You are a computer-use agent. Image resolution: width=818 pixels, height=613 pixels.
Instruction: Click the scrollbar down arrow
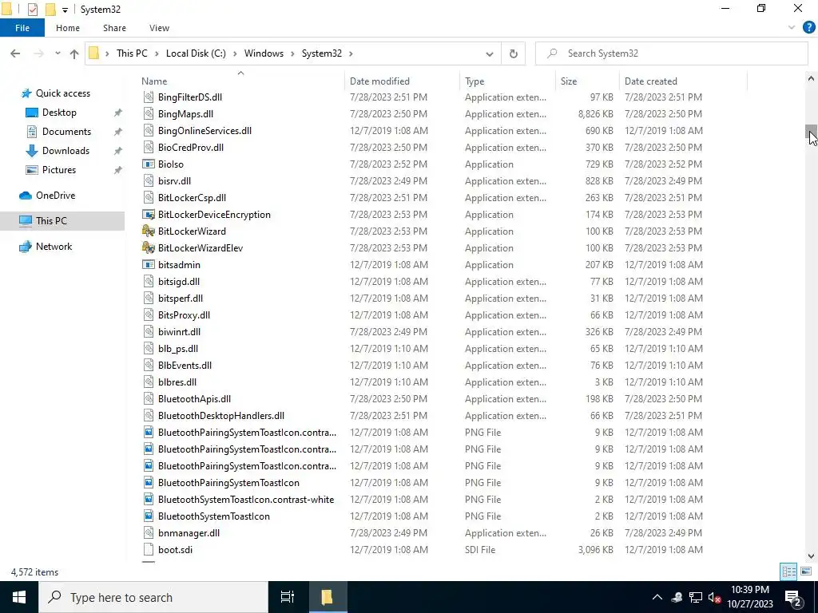pos(811,556)
